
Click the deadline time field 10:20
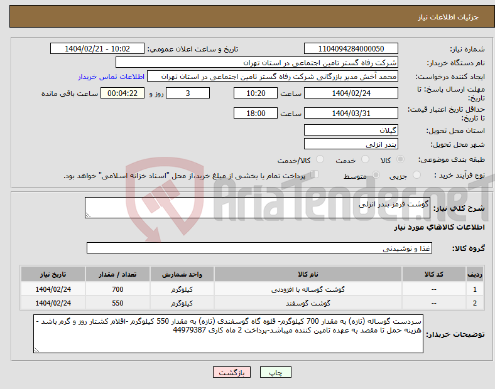[256, 93]
